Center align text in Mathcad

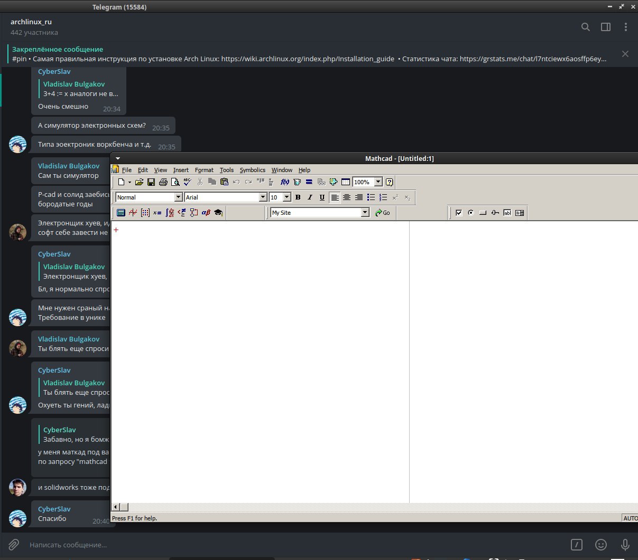point(347,197)
